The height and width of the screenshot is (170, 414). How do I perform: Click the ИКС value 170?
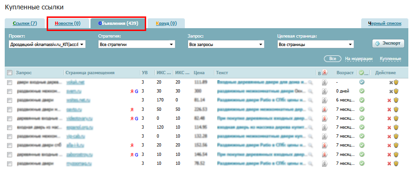coord(160,100)
